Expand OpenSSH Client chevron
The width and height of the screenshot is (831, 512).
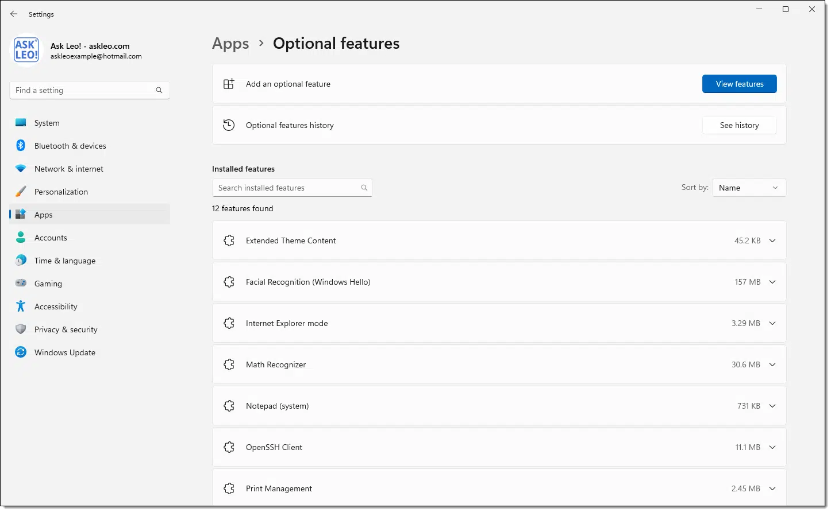click(x=772, y=447)
